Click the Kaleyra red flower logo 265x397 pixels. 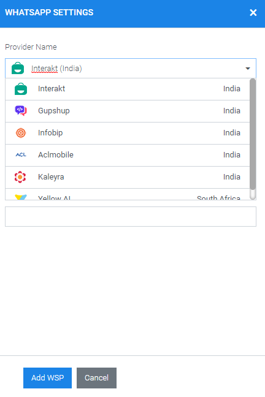(20, 177)
